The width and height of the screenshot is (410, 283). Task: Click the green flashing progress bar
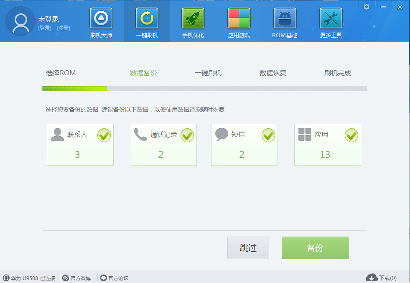click(74, 89)
